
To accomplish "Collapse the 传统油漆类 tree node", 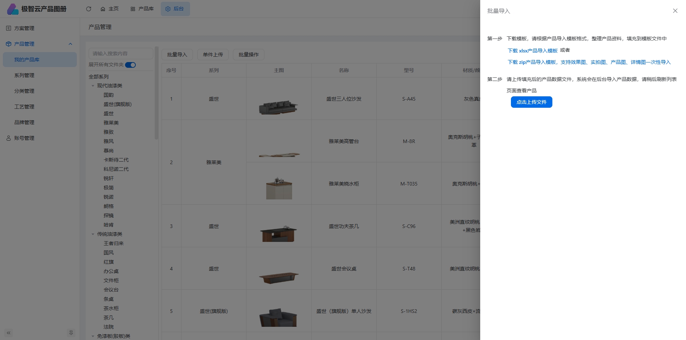I will 93,234.
